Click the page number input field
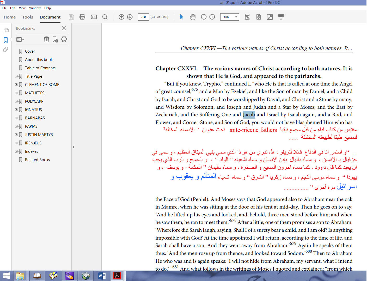Screen dimensions: 367x281 [x=143, y=17]
